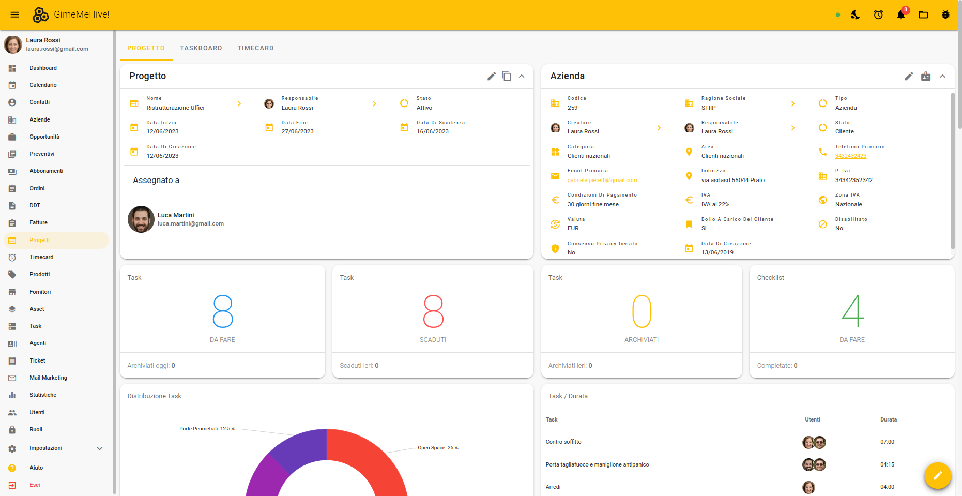Click the Azienda contact badge icon

pyautogui.click(x=926, y=76)
